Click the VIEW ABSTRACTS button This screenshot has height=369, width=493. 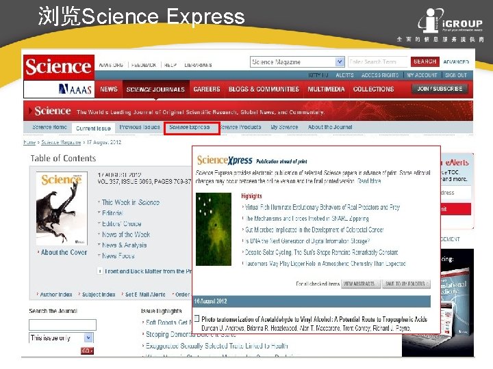pyautogui.click(x=361, y=284)
